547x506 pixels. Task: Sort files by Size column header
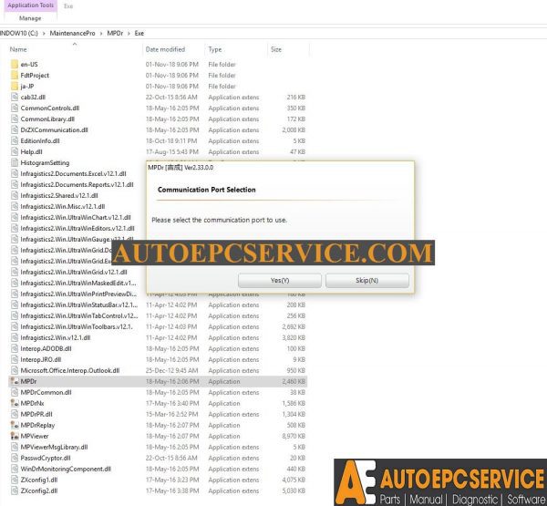tap(276, 49)
